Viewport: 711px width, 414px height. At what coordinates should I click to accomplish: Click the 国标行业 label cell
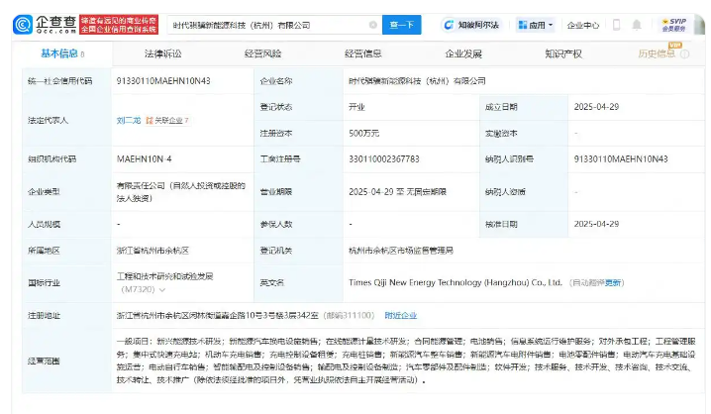[66, 282]
